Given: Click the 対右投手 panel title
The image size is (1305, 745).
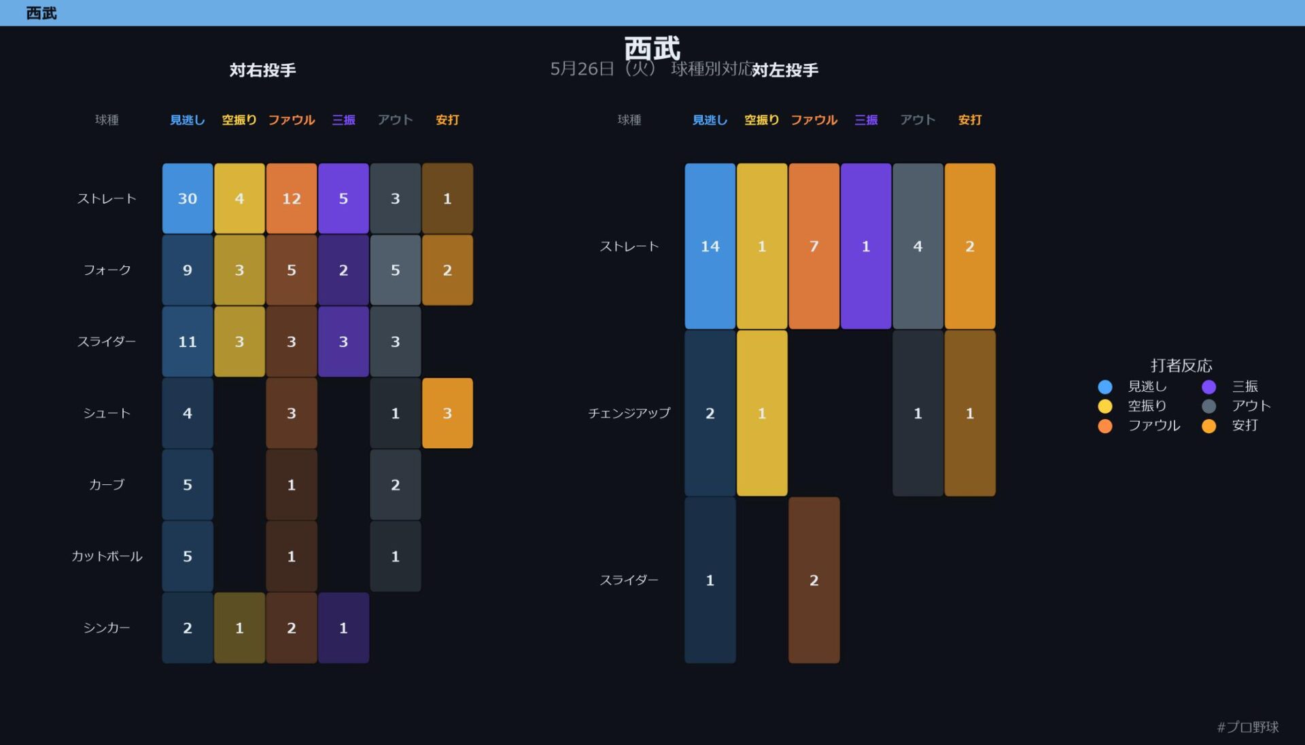Looking at the screenshot, I should coord(262,70).
